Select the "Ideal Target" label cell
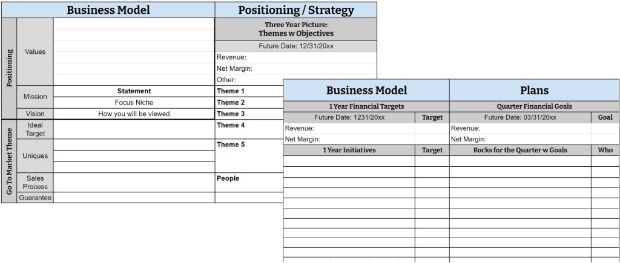 click(35, 129)
